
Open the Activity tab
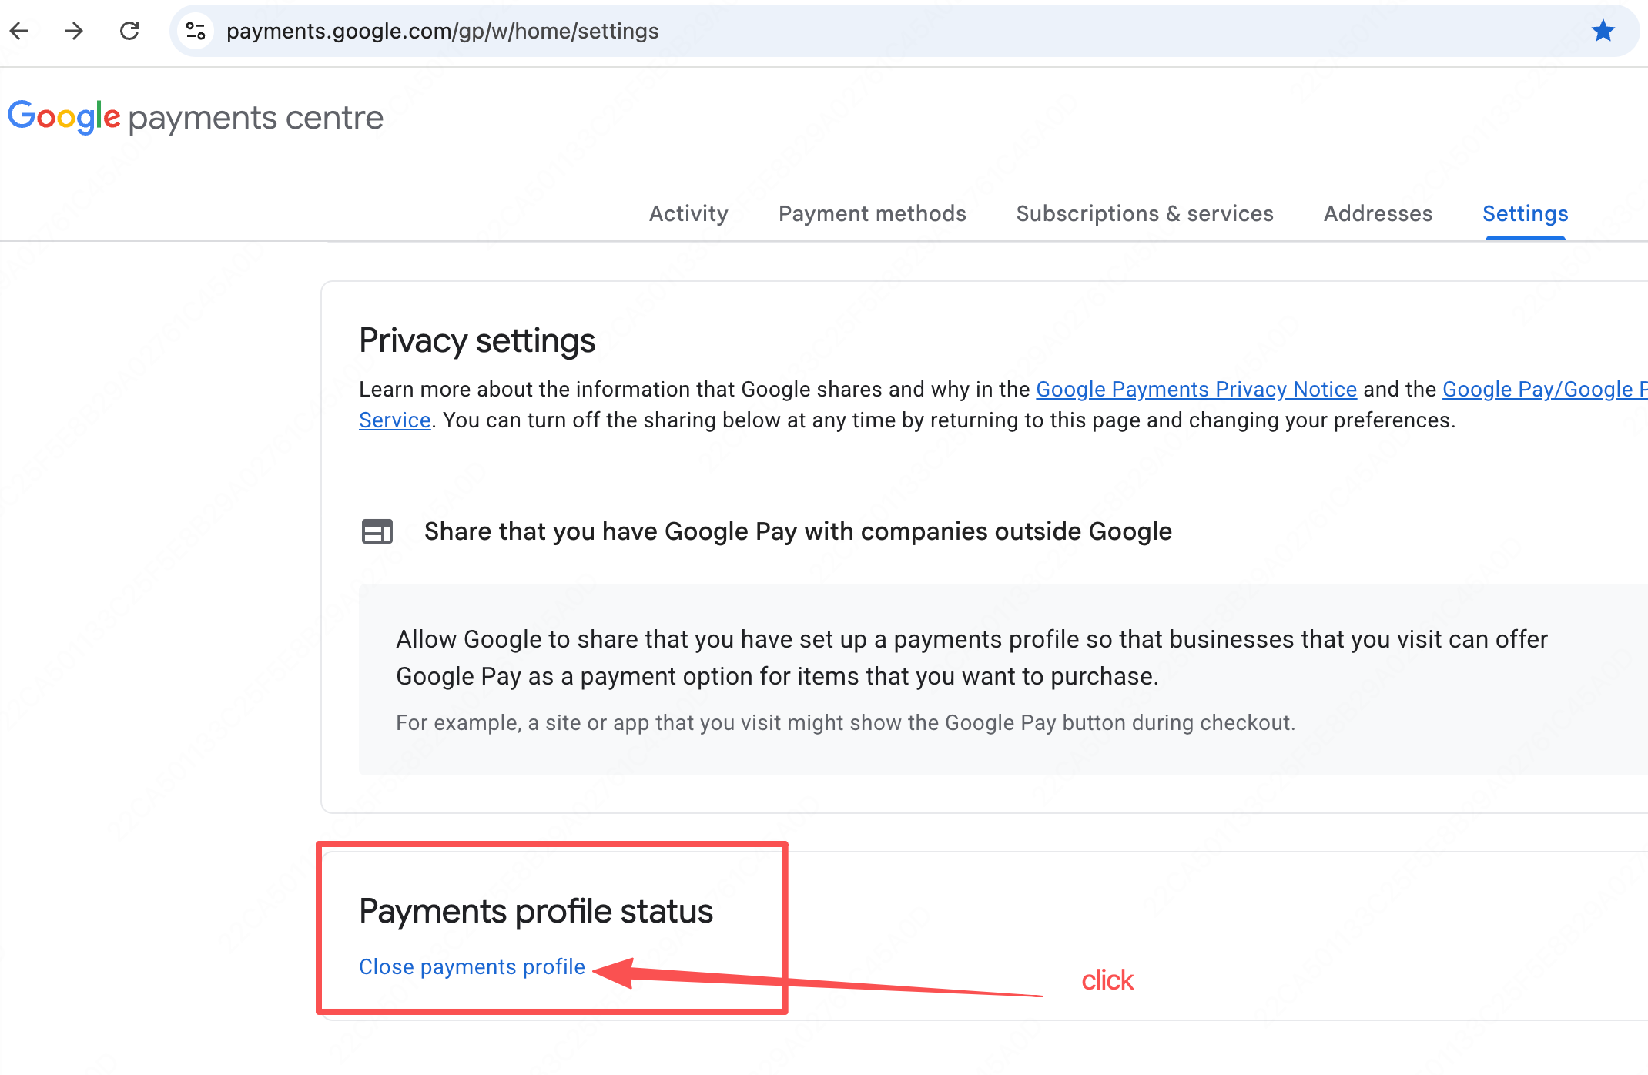pyautogui.click(x=688, y=213)
